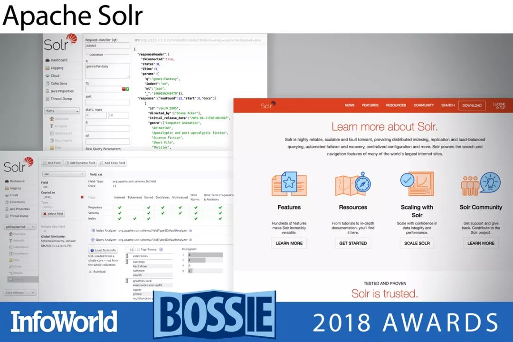Open Logging in the Solr query window sidebar
Viewport: 513px width, 342px height.
[54, 68]
